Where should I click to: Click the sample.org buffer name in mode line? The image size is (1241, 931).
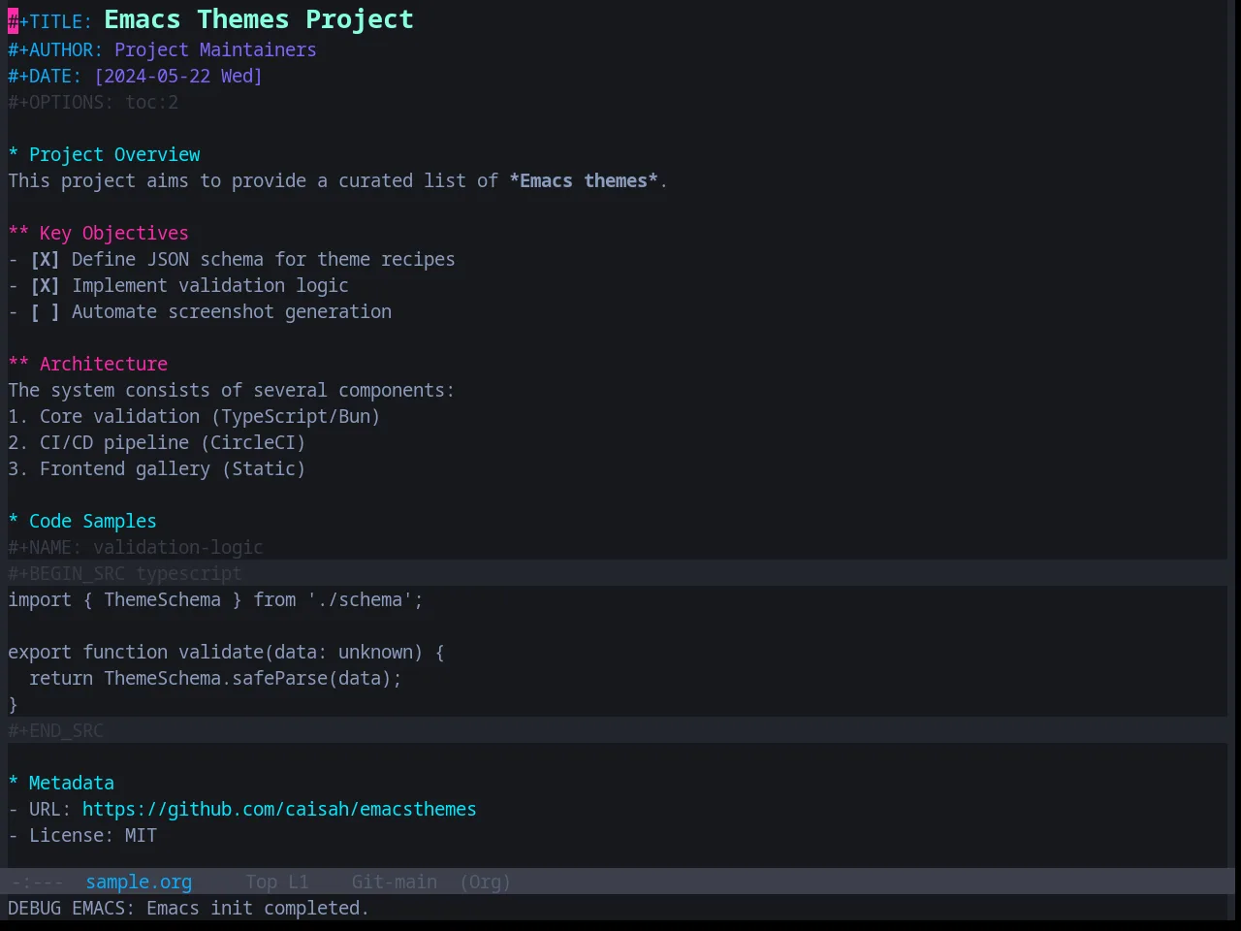(x=139, y=882)
